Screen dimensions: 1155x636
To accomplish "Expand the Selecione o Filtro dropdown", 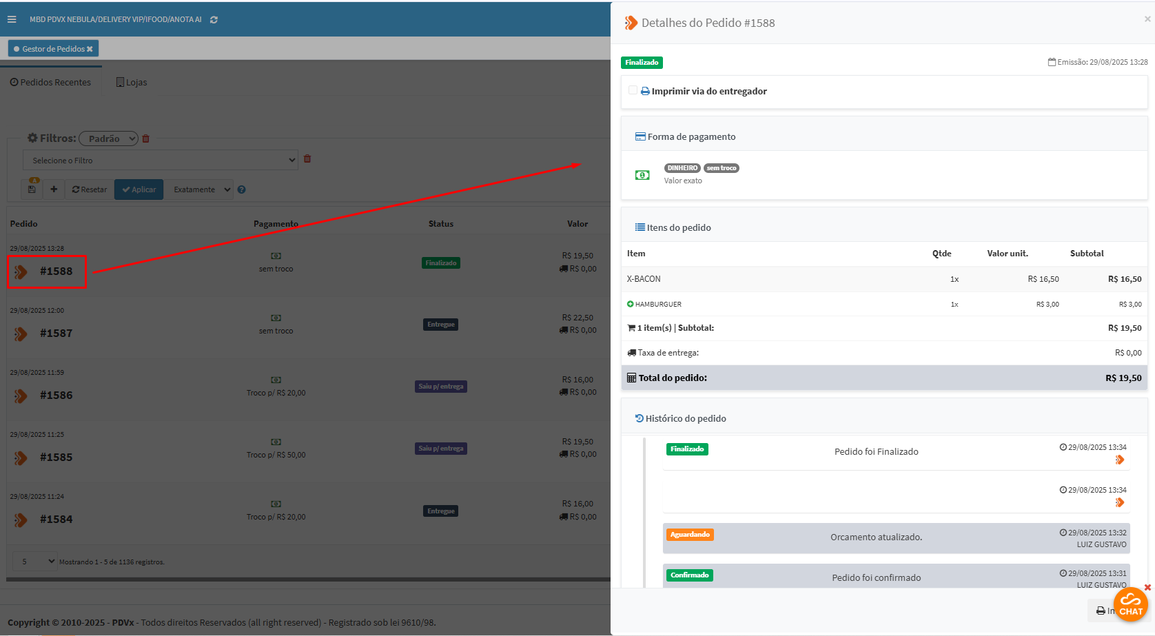I will coord(161,161).
